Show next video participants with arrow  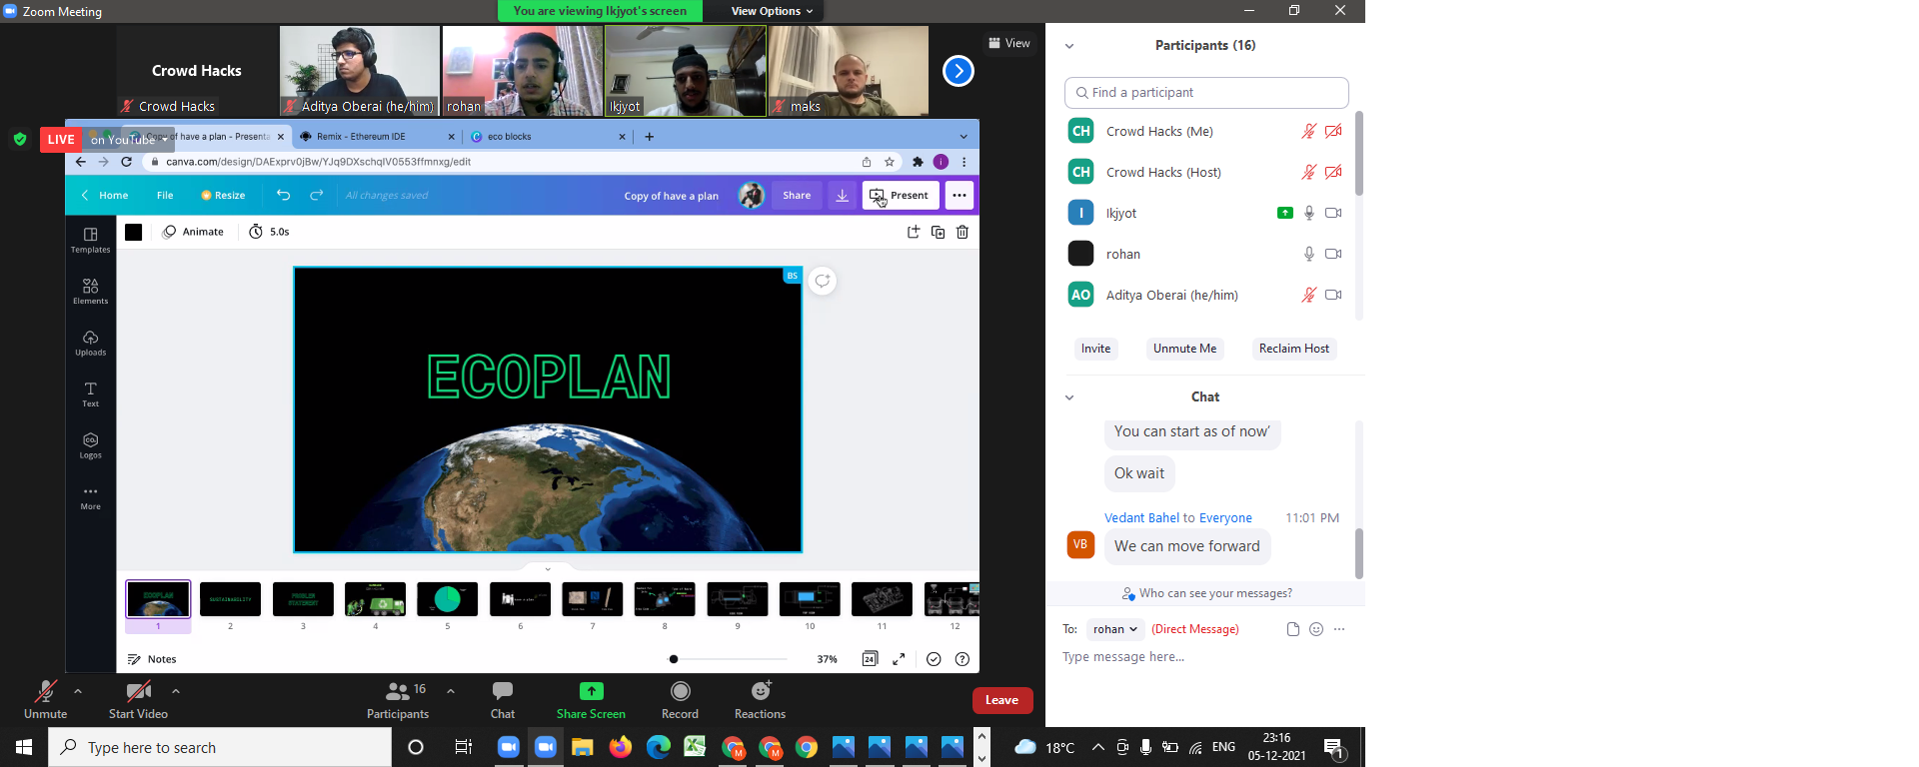coord(958,71)
